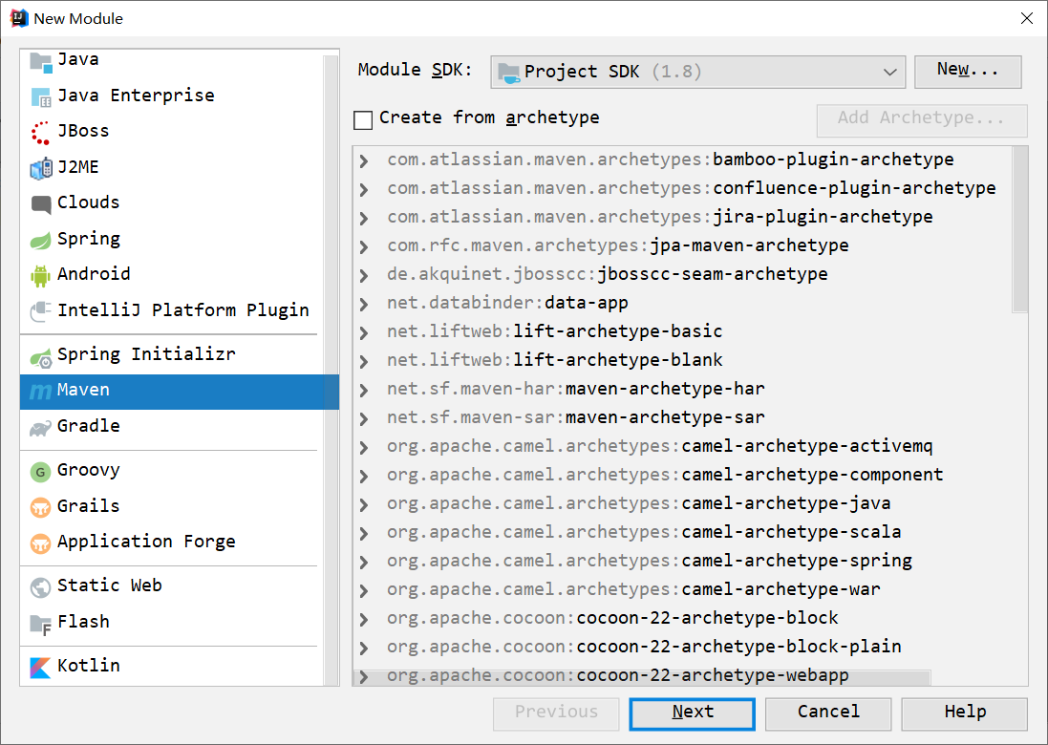Click the Next button
This screenshot has width=1048, height=745.
(692, 713)
